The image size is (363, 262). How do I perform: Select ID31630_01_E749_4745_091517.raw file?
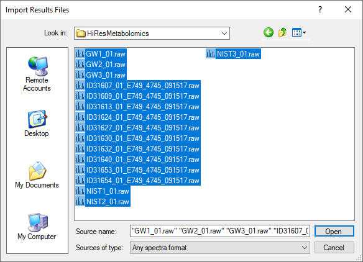point(138,138)
